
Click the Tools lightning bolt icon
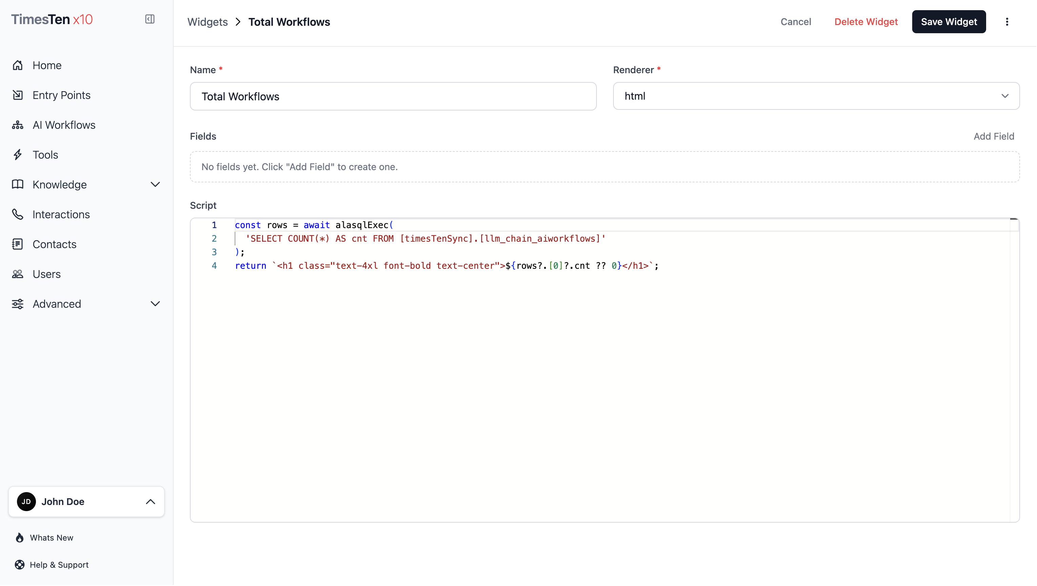click(18, 155)
